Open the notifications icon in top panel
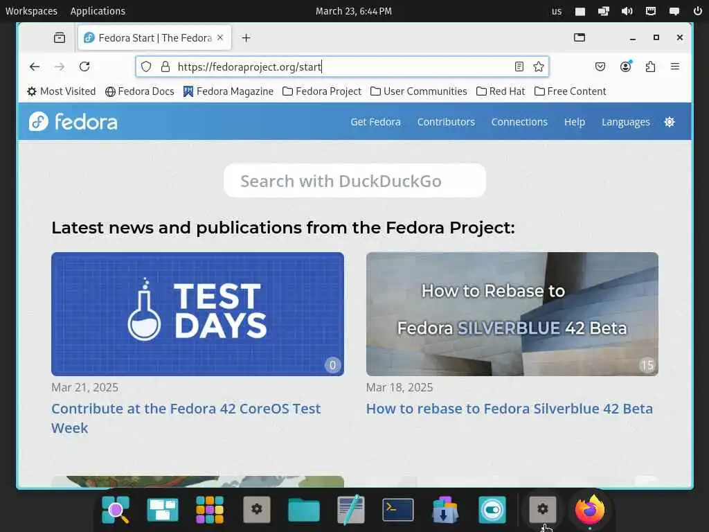Image resolution: width=709 pixels, height=532 pixels. point(674,11)
